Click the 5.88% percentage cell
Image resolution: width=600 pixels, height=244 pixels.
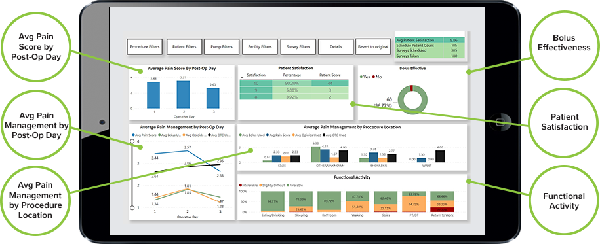[x=291, y=90]
